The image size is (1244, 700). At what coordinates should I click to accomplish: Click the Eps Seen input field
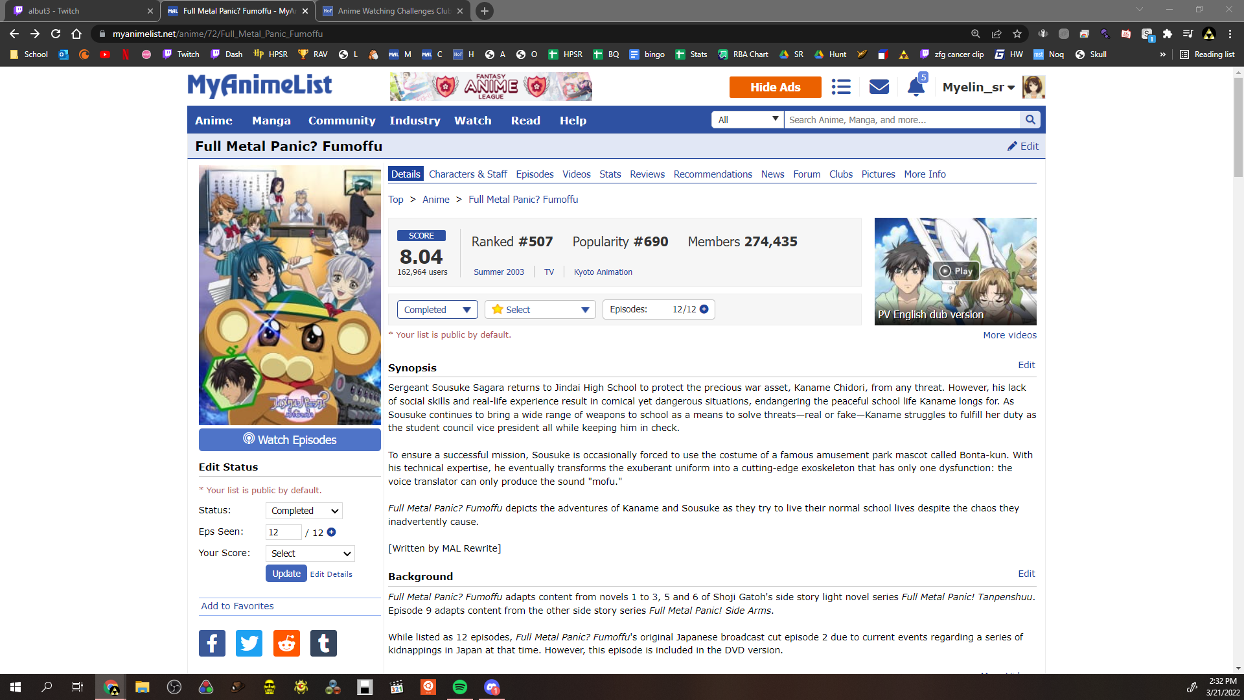(283, 532)
